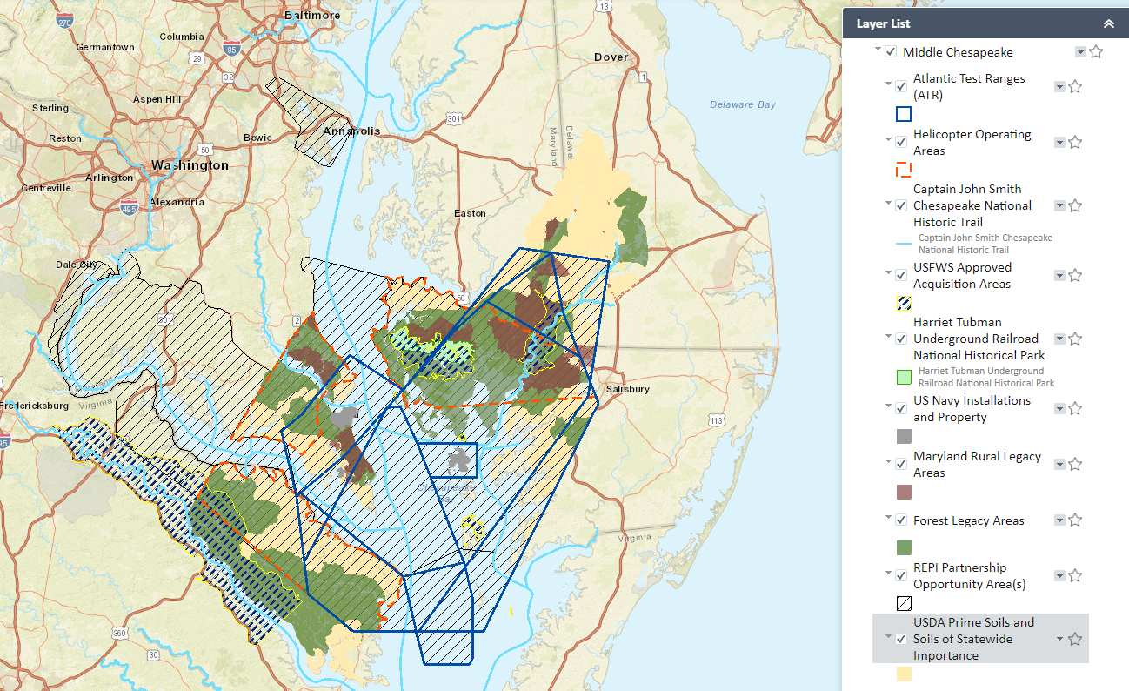Uncheck the Middle Chesapeake group checkbox
Image resolution: width=1129 pixels, height=691 pixels.
click(x=891, y=52)
